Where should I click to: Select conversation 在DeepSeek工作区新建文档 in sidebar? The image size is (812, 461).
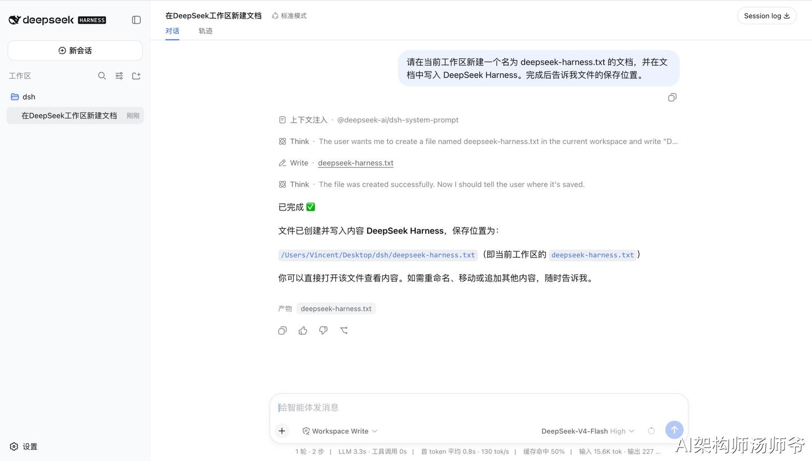click(75, 116)
